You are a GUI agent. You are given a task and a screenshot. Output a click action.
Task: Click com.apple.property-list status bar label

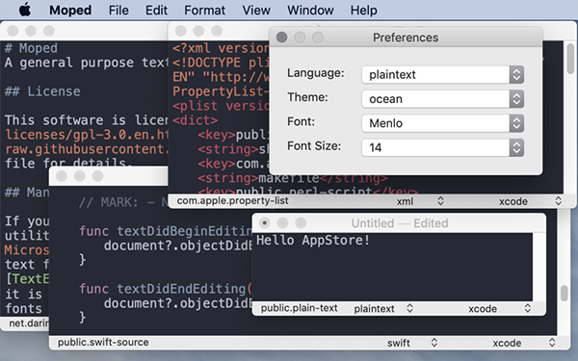pos(232,201)
